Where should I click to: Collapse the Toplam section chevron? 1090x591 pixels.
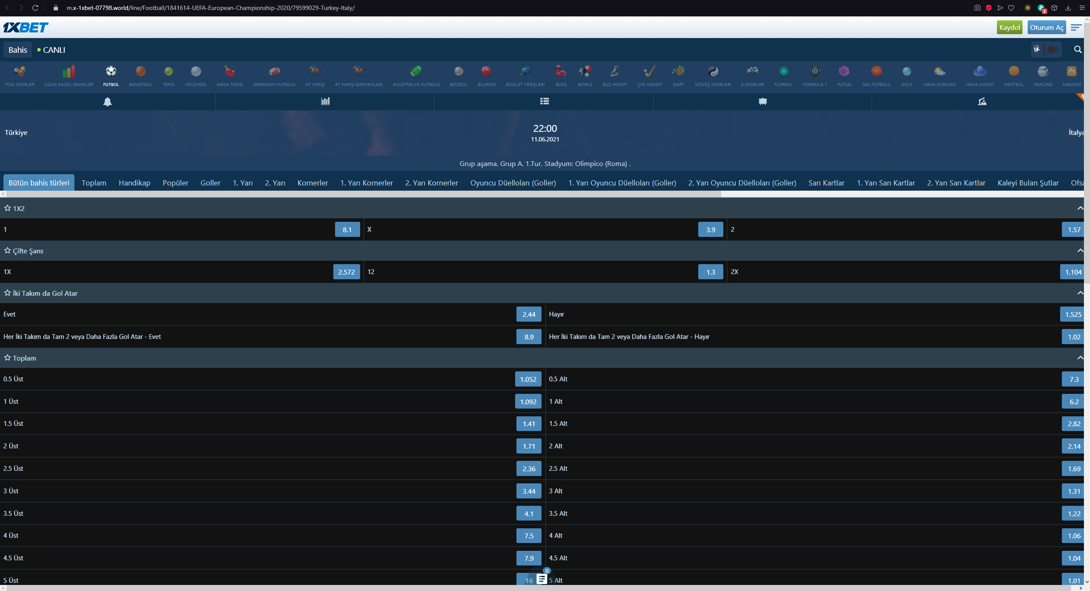(x=1080, y=358)
